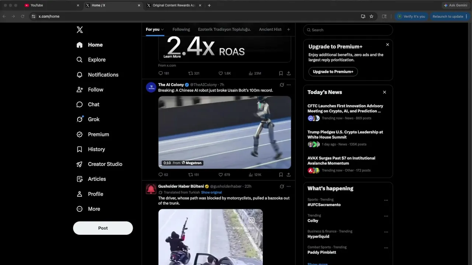Viewport: 472px width, 265px height.
Task: Open AVAX Surges Past $7 news story
Action: [x=347, y=164]
